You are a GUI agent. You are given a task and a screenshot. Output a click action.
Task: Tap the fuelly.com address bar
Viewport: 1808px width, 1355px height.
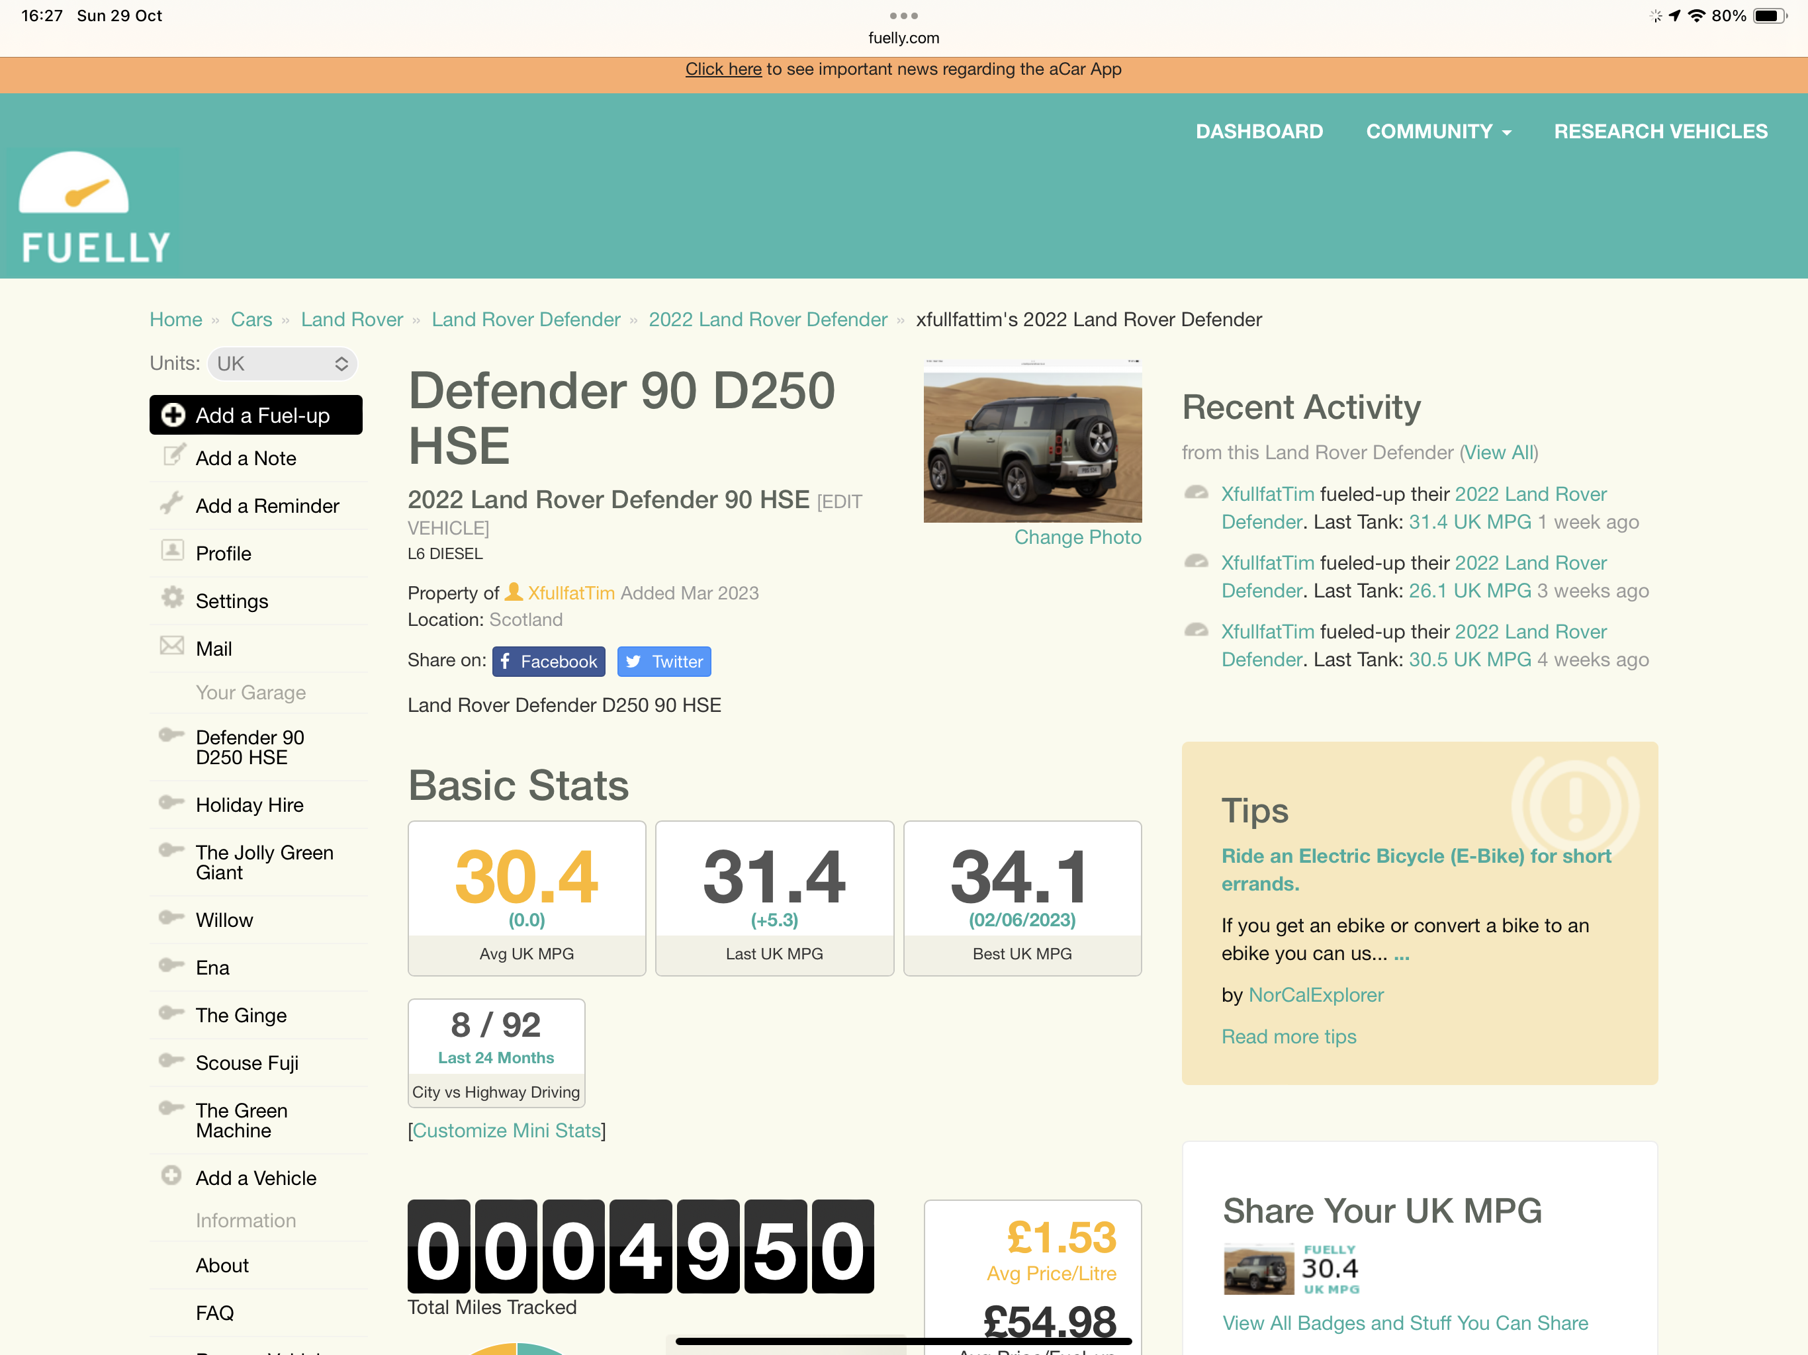coord(904,38)
